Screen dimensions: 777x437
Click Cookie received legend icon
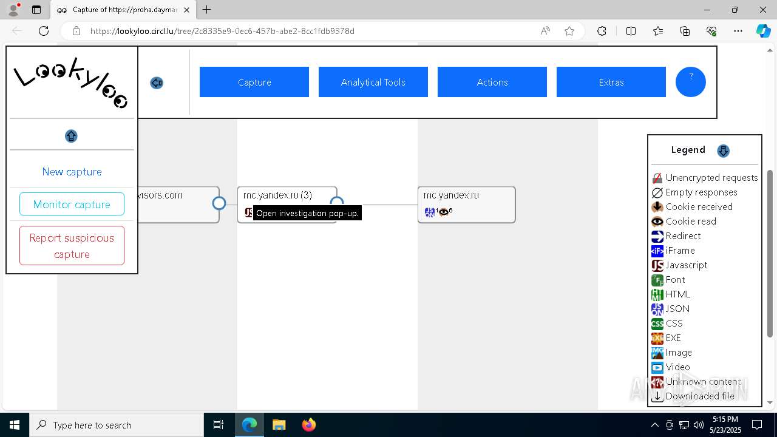(657, 207)
